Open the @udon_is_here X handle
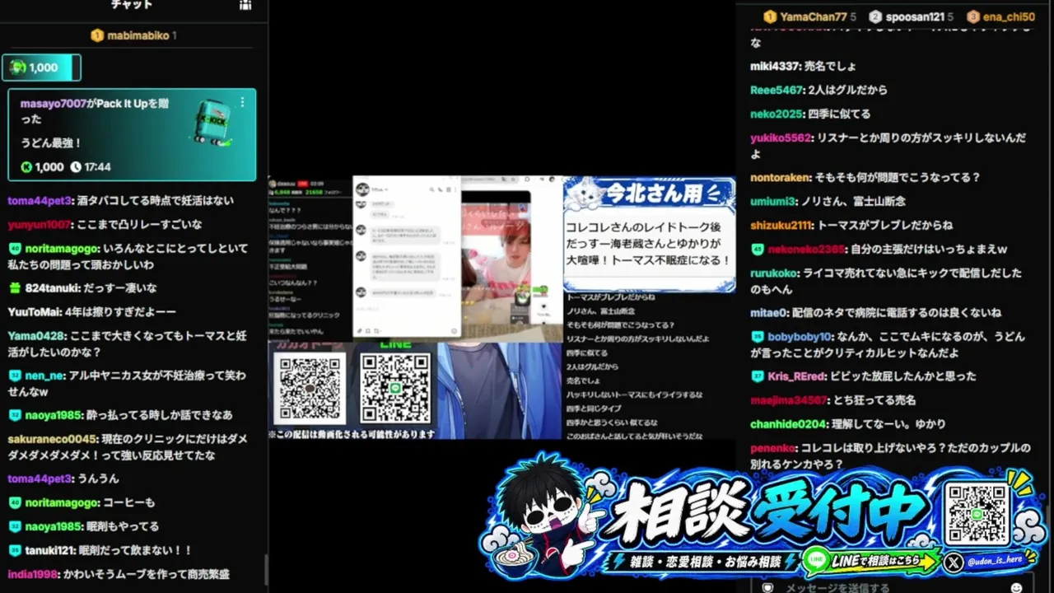Image resolution: width=1054 pixels, height=593 pixels. point(995,561)
